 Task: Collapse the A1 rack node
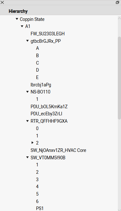pos(22,26)
